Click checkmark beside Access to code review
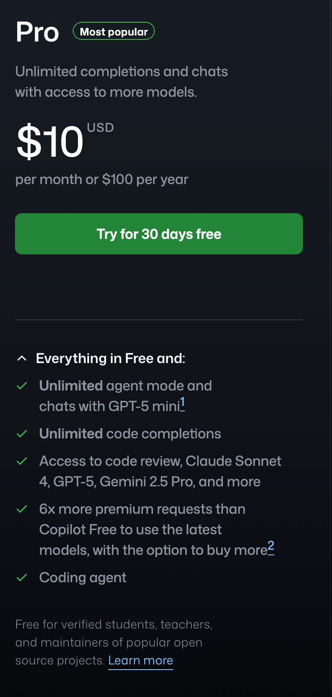Screen dimensions: 332x697 pyautogui.click(x=22, y=461)
